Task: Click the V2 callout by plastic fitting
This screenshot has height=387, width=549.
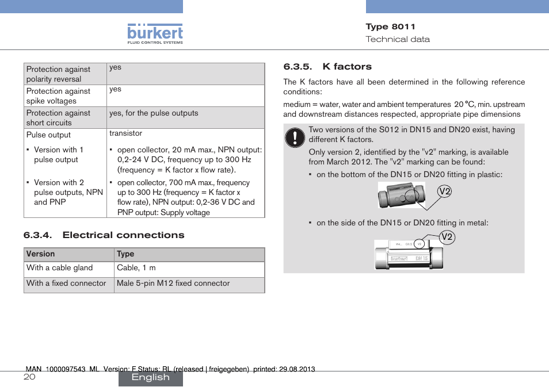Action: [445, 191]
